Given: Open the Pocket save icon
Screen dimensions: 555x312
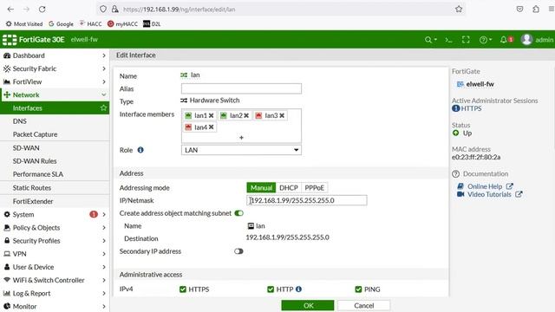Looking at the screenshot, I should (x=519, y=10).
